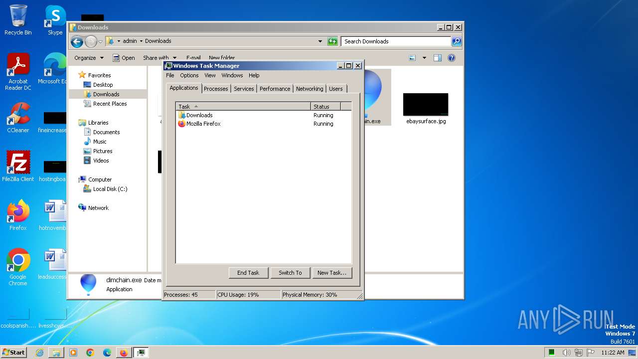
Task: Click Explorer forward navigation arrow
Action: [91, 41]
